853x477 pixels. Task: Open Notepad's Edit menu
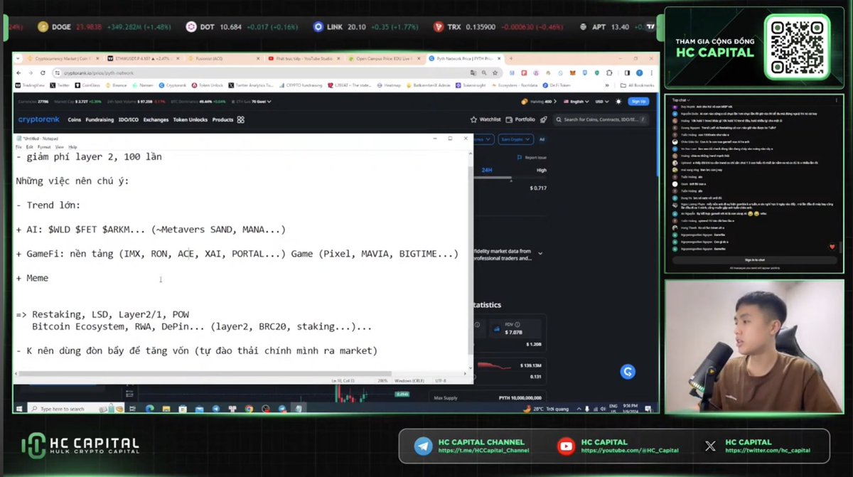(29, 146)
